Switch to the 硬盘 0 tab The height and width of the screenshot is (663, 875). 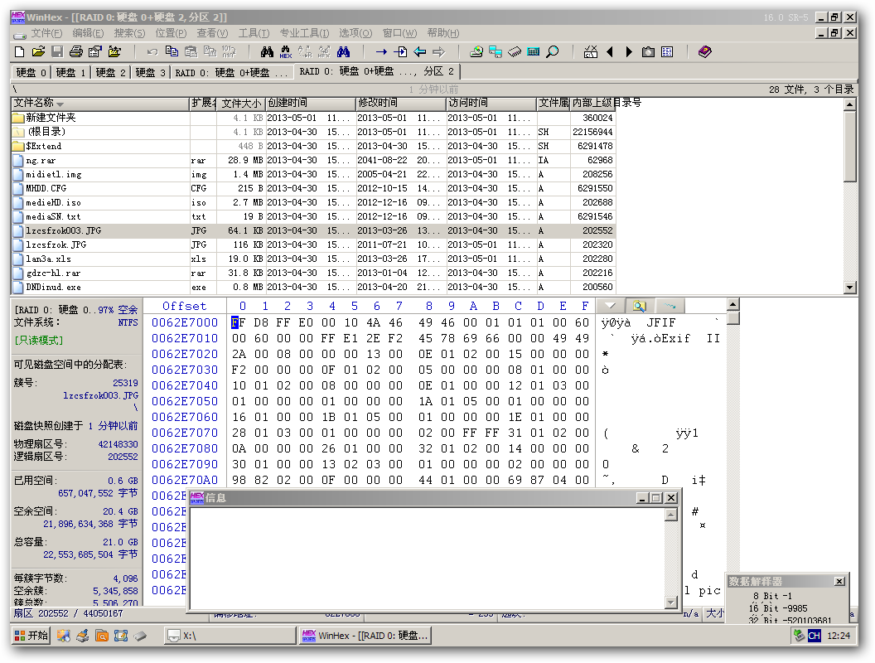(31, 73)
